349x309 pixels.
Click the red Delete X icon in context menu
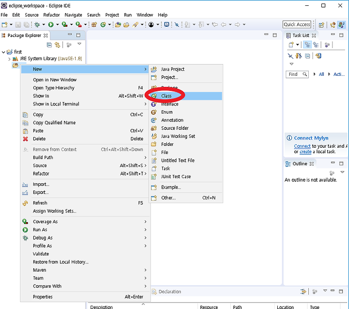tap(25, 139)
